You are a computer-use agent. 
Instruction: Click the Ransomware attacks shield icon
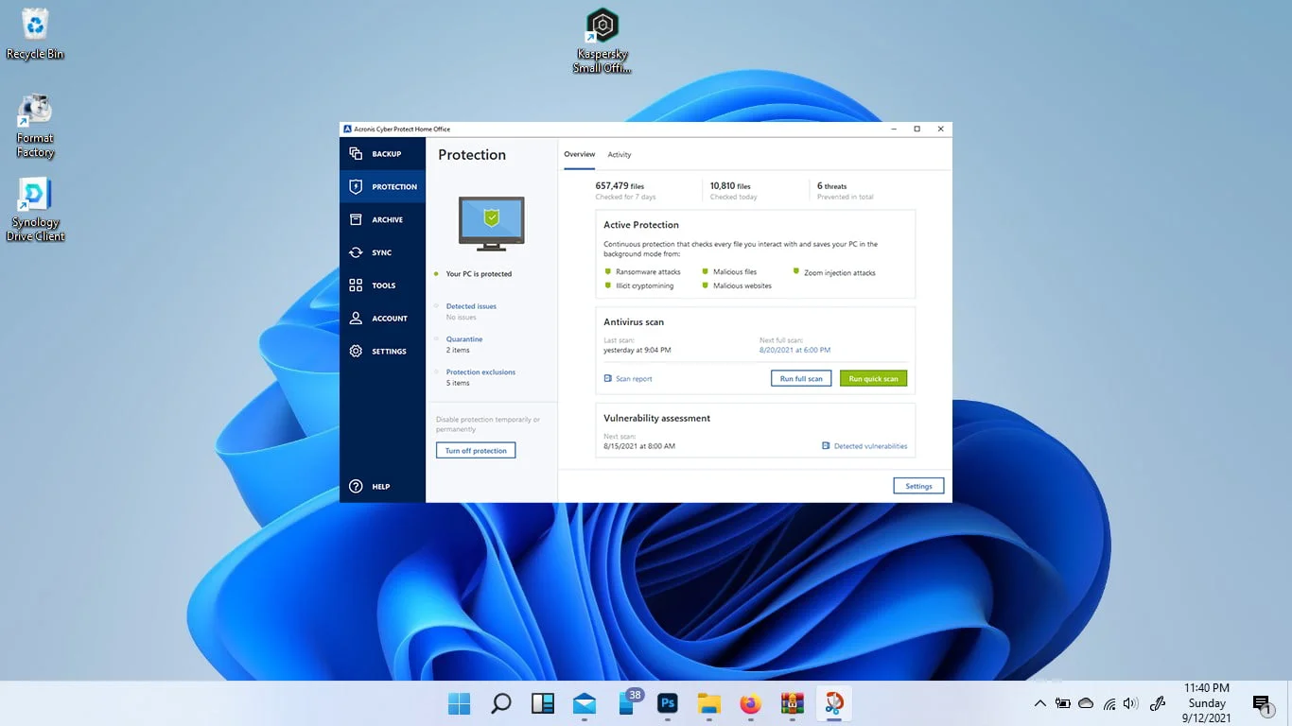608,271
